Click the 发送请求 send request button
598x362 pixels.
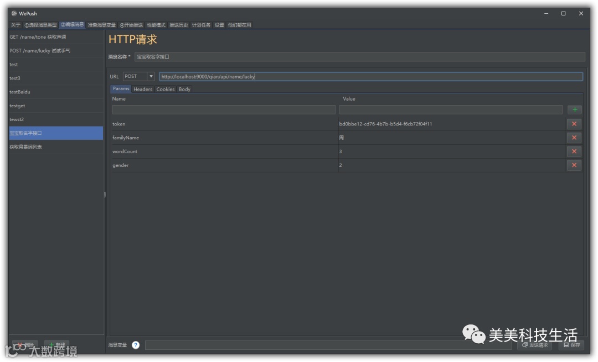pos(535,345)
